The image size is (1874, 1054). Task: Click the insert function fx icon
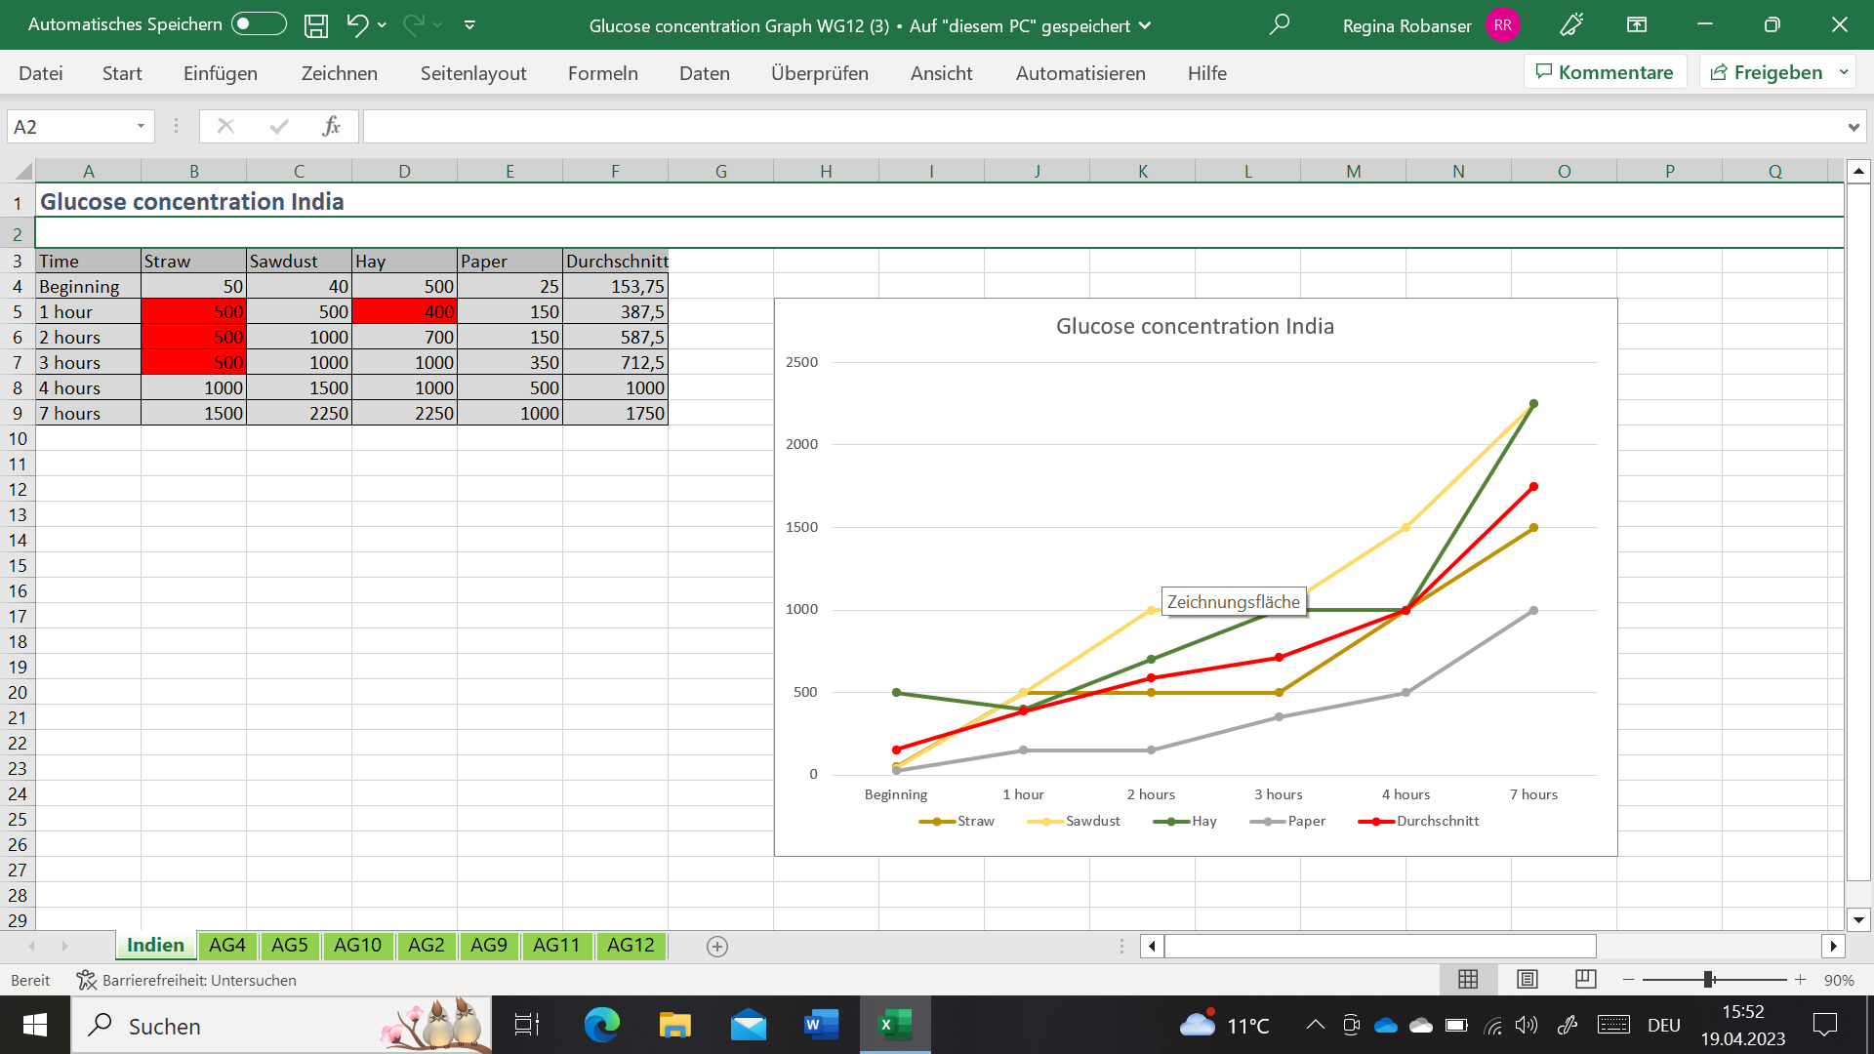pyautogui.click(x=331, y=126)
